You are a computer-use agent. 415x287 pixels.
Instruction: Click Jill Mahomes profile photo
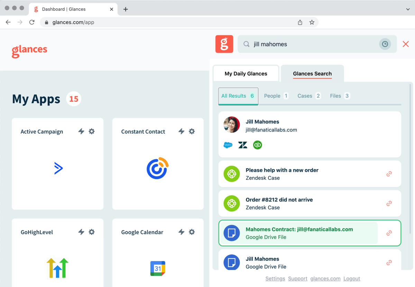232,125
